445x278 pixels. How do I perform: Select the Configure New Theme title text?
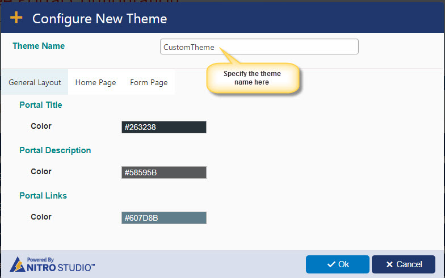(x=100, y=19)
